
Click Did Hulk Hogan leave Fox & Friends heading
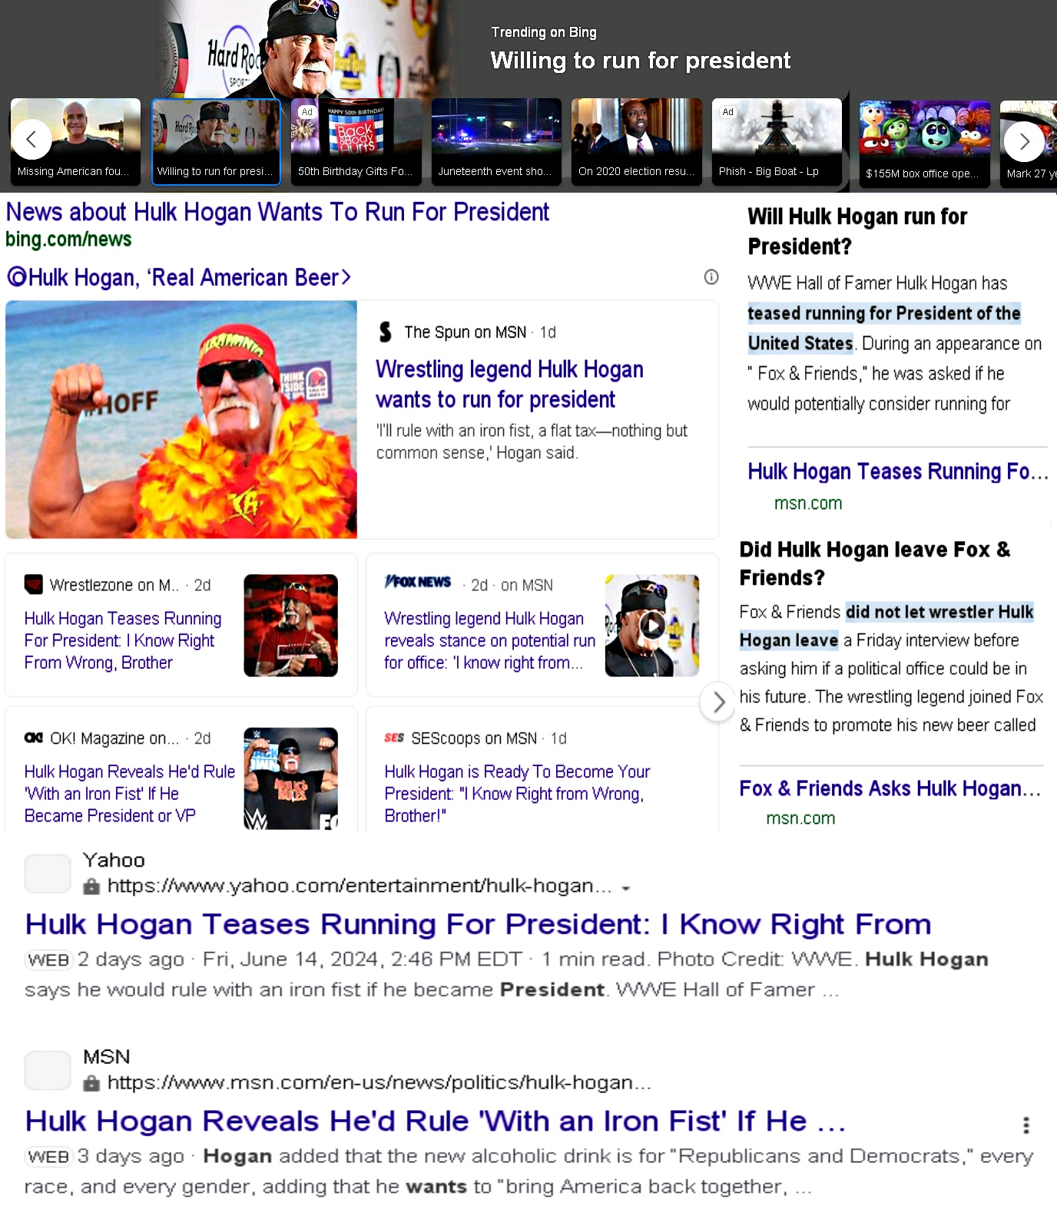coord(875,563)
